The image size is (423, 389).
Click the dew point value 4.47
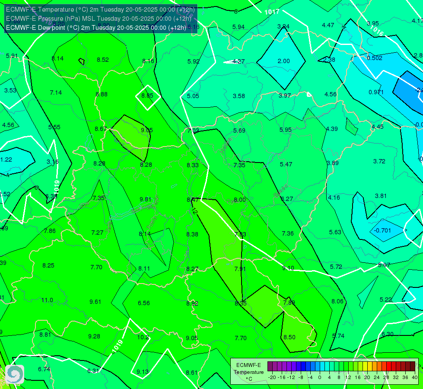point(328,26)
